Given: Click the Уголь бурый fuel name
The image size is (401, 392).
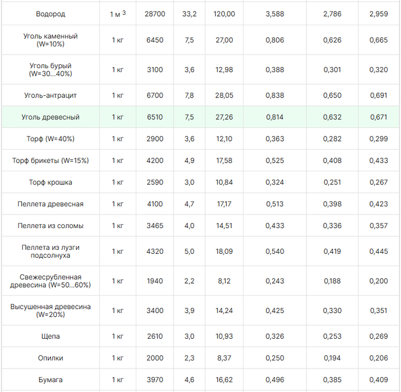Looking at the screenshot, I should pyautogui.click(x=50, y=70).
